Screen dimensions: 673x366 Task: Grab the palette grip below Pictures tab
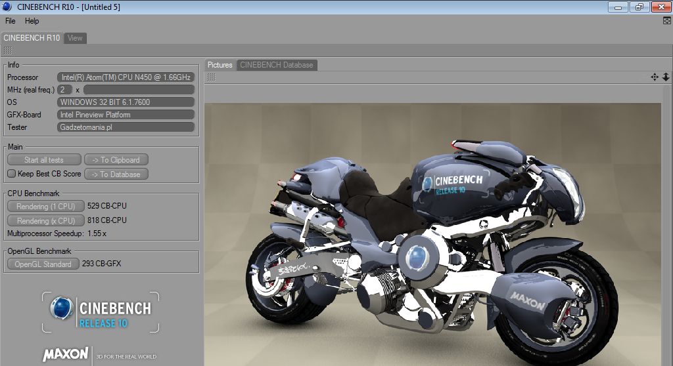coord(211,77)
